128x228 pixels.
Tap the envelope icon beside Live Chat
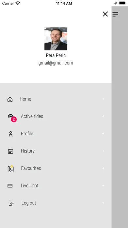[x=10, y=186]
